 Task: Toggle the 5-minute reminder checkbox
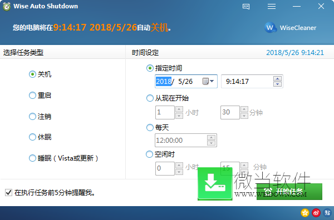point(8,193)
